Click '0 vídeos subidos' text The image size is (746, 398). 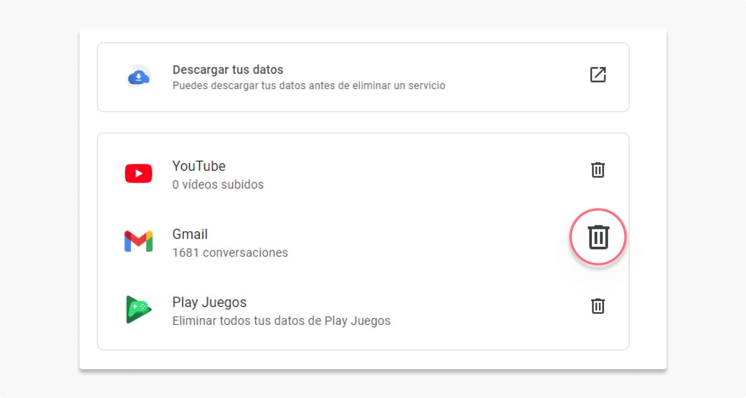(x=218, y=185)
